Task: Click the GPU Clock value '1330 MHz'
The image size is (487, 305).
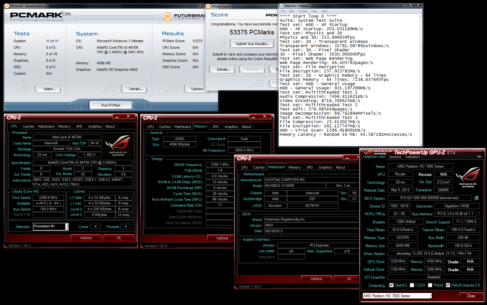Action: click(398, 261)
